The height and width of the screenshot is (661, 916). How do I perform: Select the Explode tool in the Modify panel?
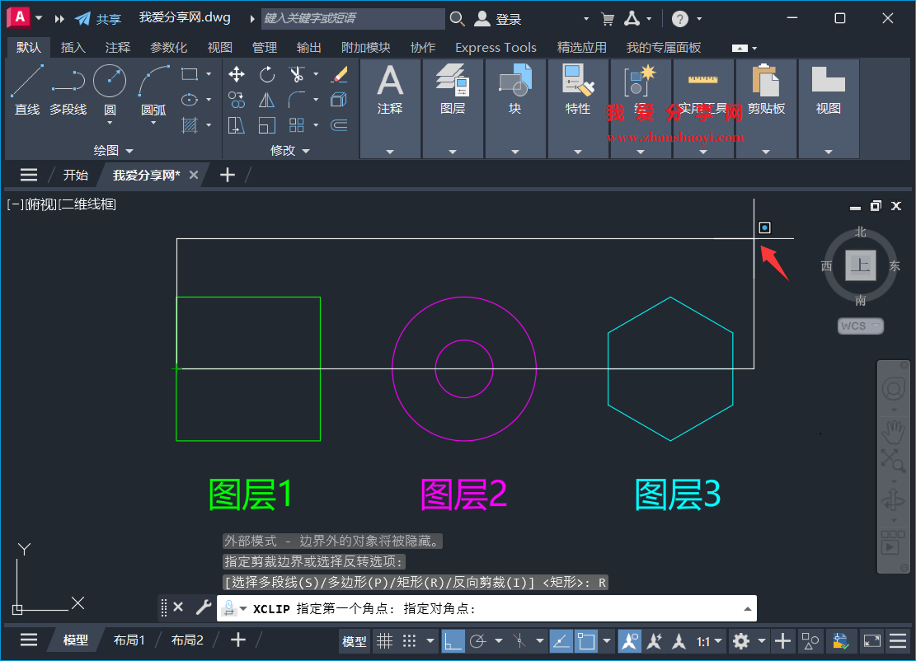point(340,99)
